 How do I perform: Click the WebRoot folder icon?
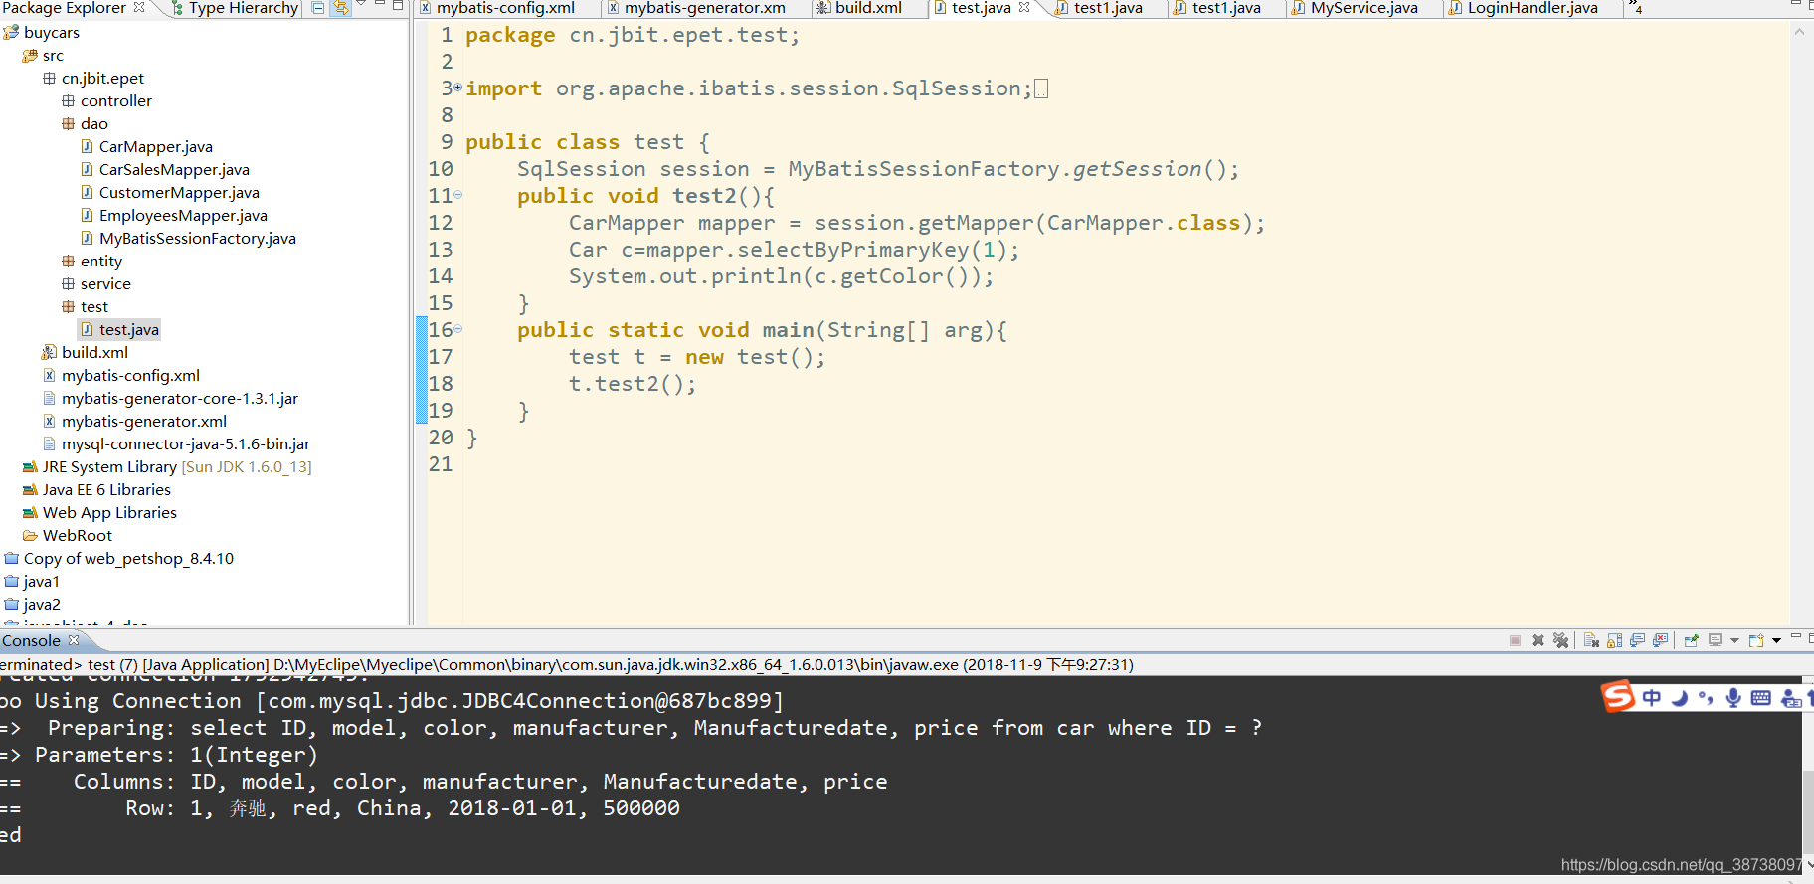coord(30,536)
